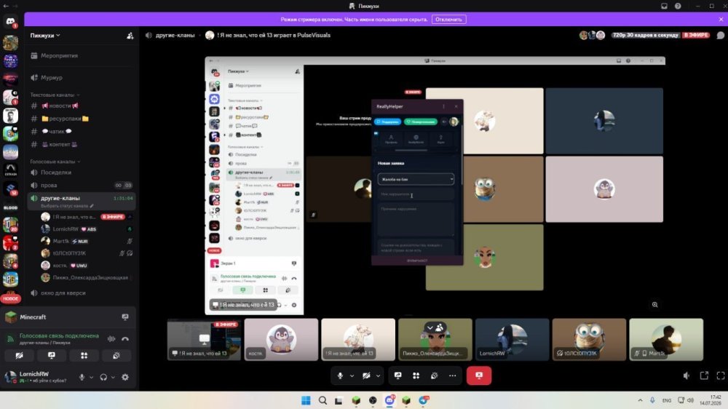The height and width of the screenshot is (409, 728).
Task: Select the #новости text channel
Action: click(x=60, y=106)
